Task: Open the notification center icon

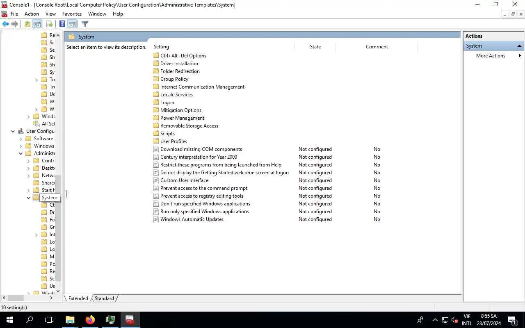Action: [x=512, y=320]
